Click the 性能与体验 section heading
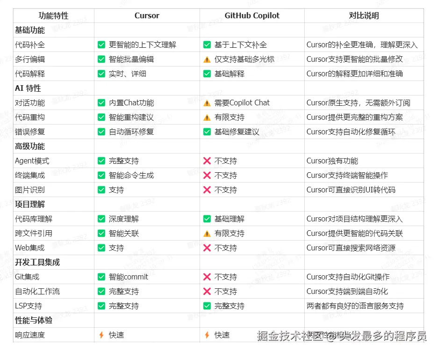Viewport: 437px width, 352px height. pyautogui.click(x=34, y=321)
